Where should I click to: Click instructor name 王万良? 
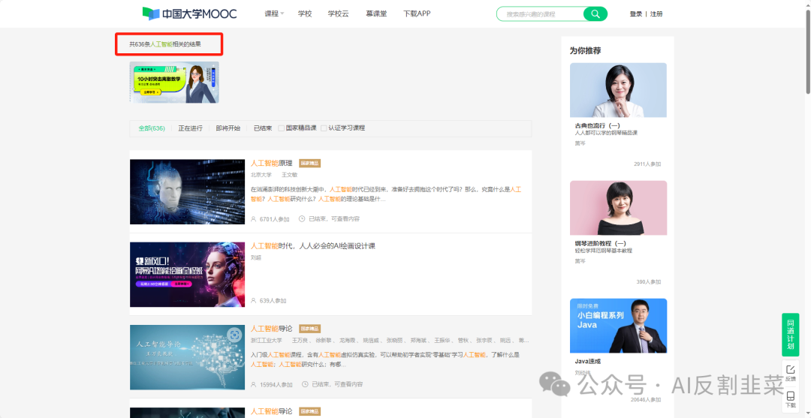pyautogui.click(x=300, y=341)
